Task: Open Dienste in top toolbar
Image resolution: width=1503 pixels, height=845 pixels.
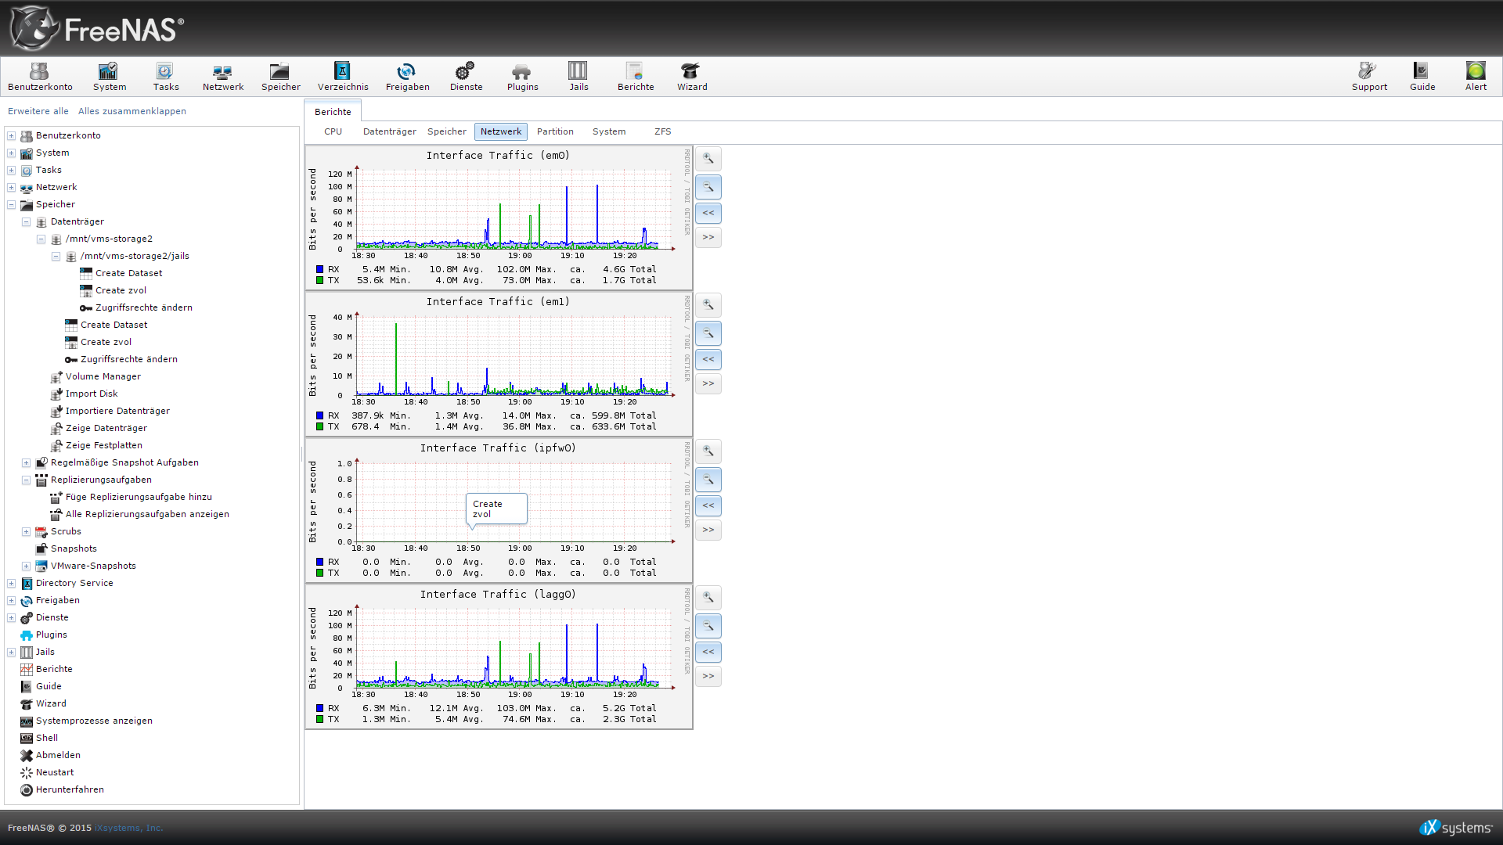Action: click(x=466, y=77)
